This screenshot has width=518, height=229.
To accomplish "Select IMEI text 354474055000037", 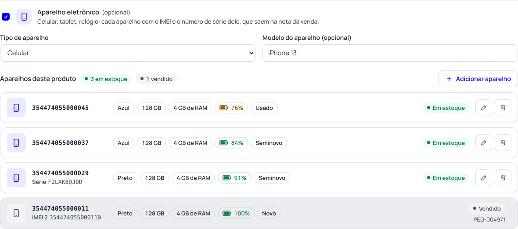I will (61, 143).
